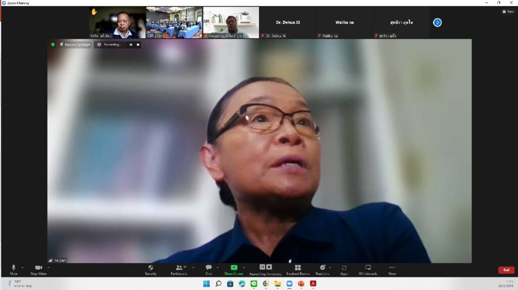The height and width of the screenshot is (290, 518).
Task: Expand video options arrow beside Stop Video
Action: coord(49,268)
